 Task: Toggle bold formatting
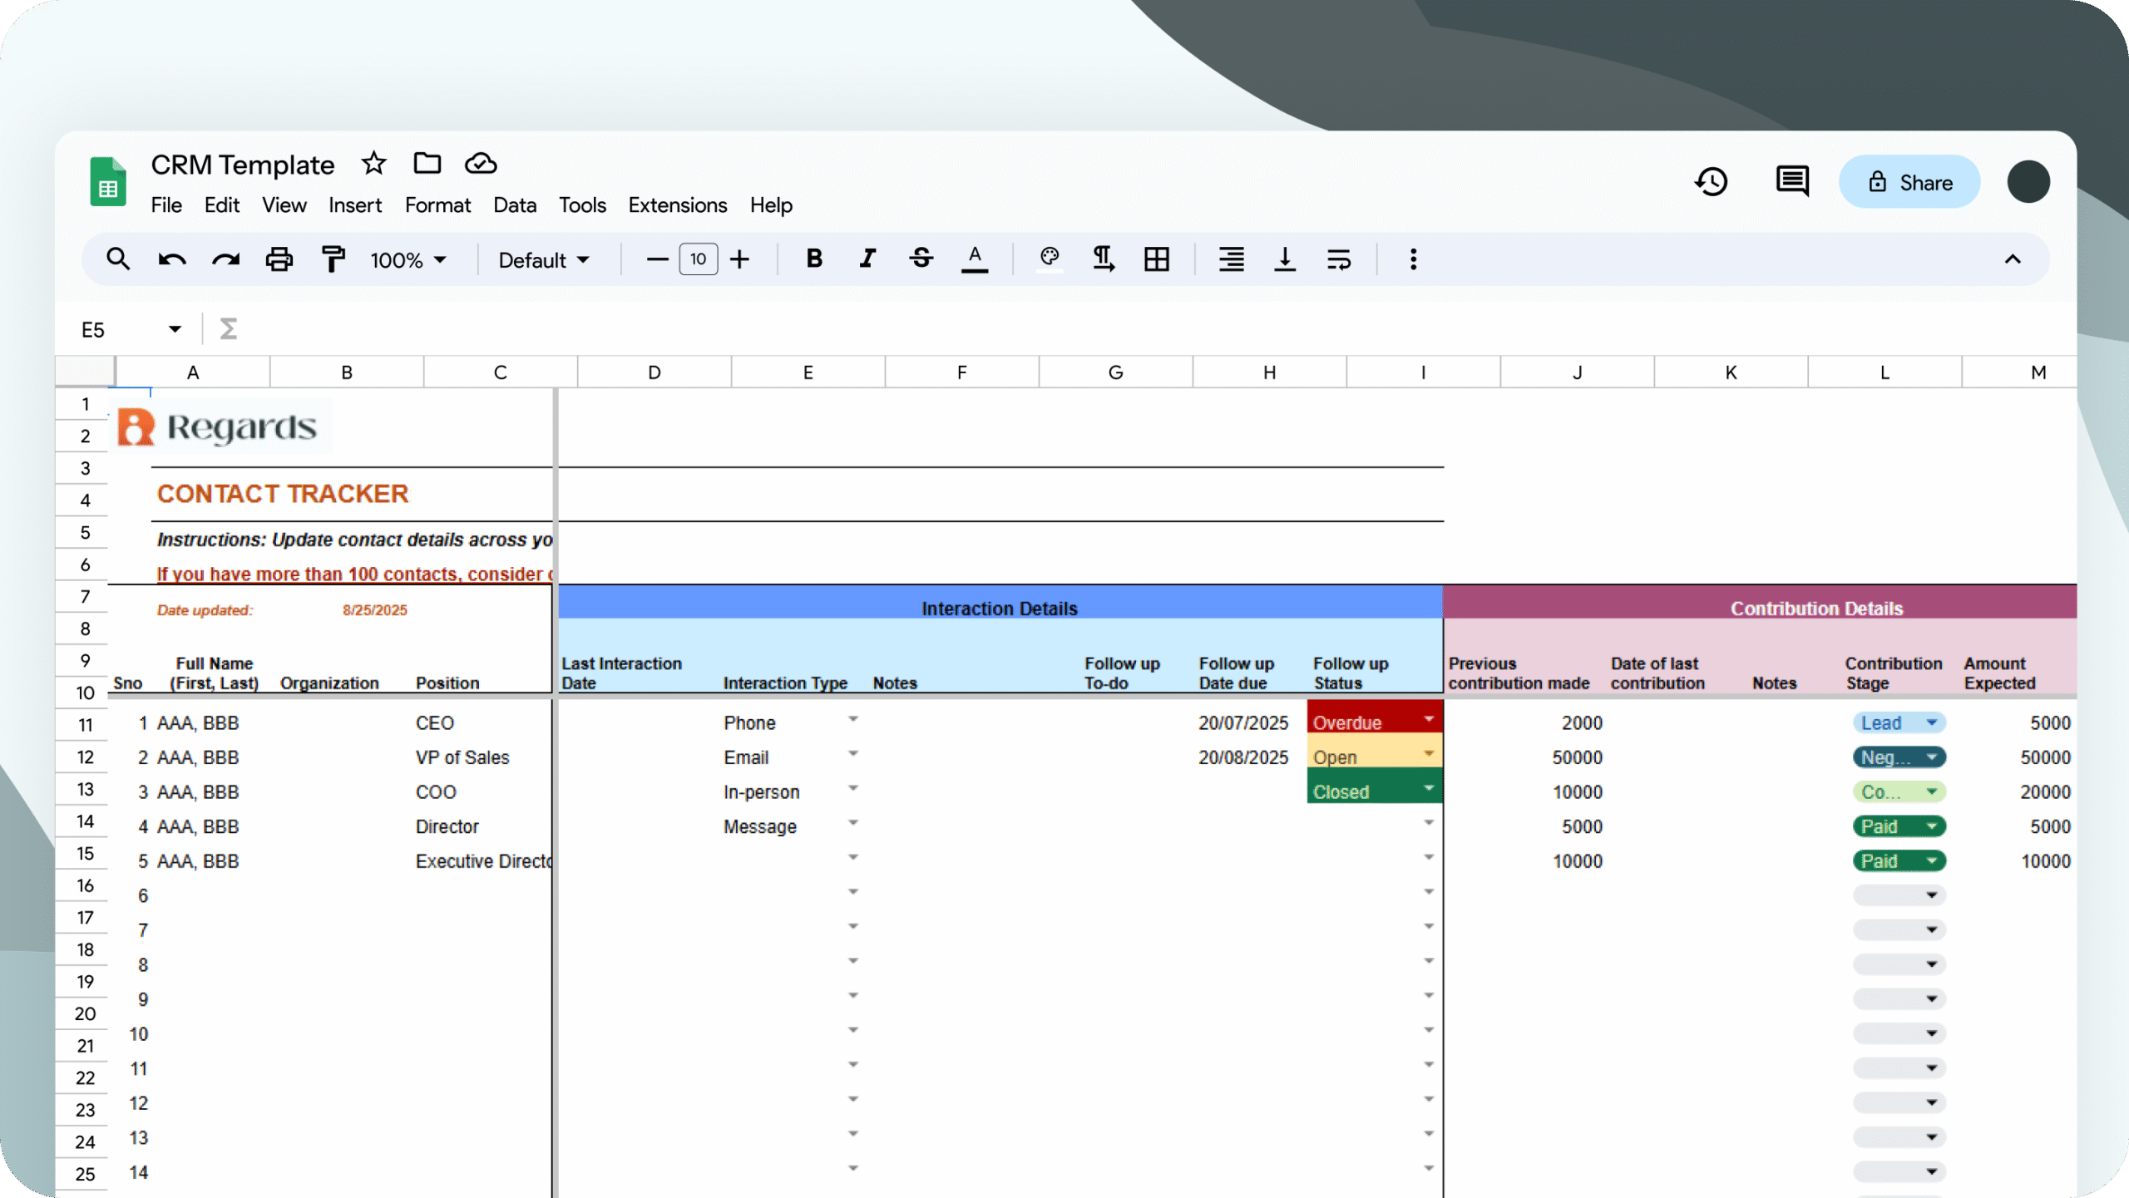point(814,259)
